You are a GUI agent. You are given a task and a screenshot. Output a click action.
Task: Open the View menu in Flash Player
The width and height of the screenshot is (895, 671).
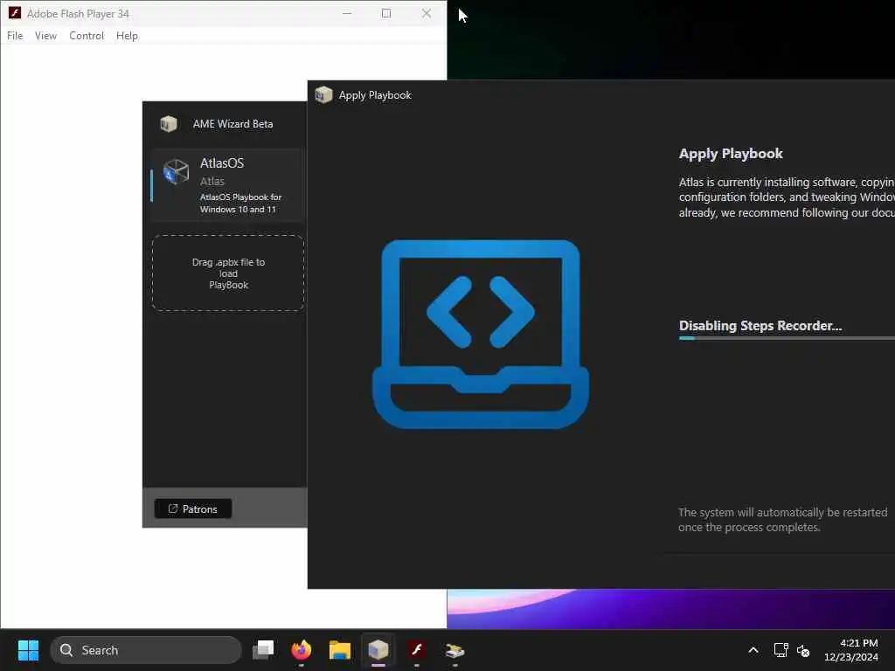tap(45, 35)
